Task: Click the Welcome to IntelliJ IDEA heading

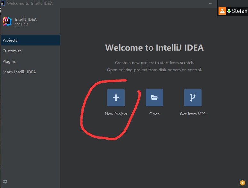Action: coord(154,48)
